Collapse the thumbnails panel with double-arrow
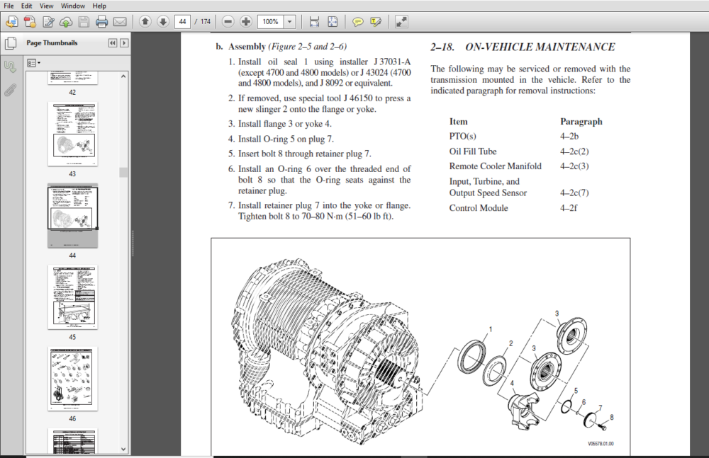The image size is (709, 458). pos(113,43)
